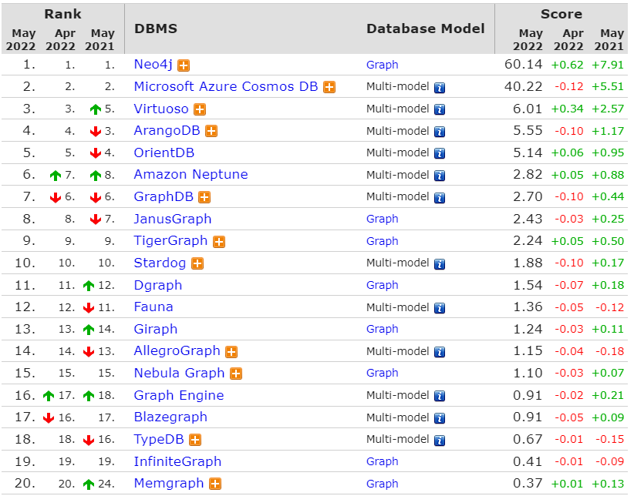The image size is (634, 496).
Task: Click the orange plus icon next to Stardog
Action: point(197,263)
